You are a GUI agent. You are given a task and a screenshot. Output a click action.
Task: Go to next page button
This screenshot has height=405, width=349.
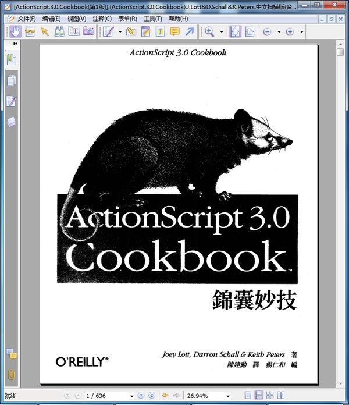(x=141, y=395)
